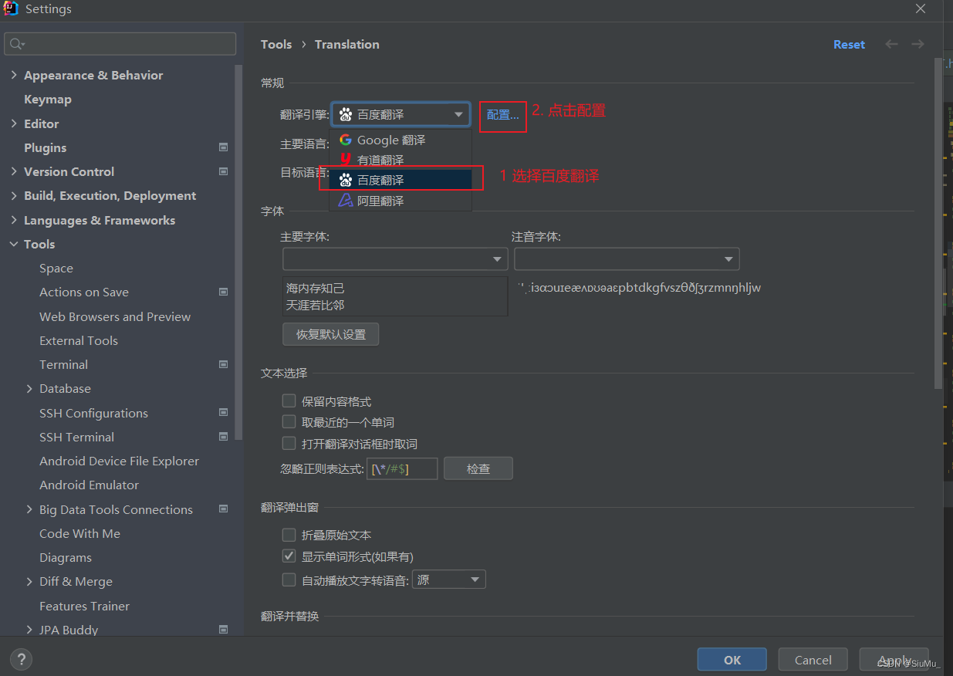The width and height of the screenshot is (953, 676).
Task: Open the 翻译引擎 combo box
Action: click(x=400, y=114)
